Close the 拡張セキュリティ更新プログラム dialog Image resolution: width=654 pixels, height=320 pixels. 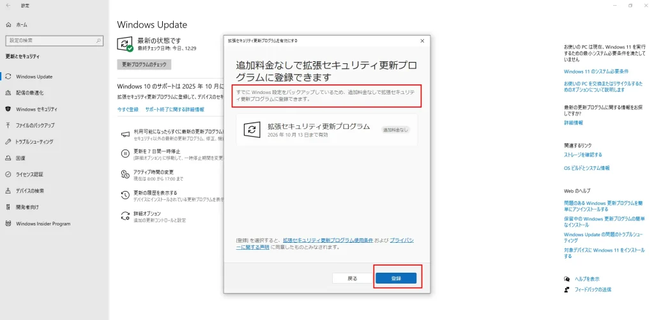[422, 40]
